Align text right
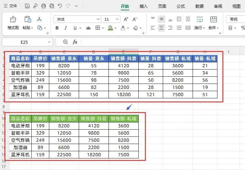Viewport: 245px width, 170px height. click(x=170, y=28)
